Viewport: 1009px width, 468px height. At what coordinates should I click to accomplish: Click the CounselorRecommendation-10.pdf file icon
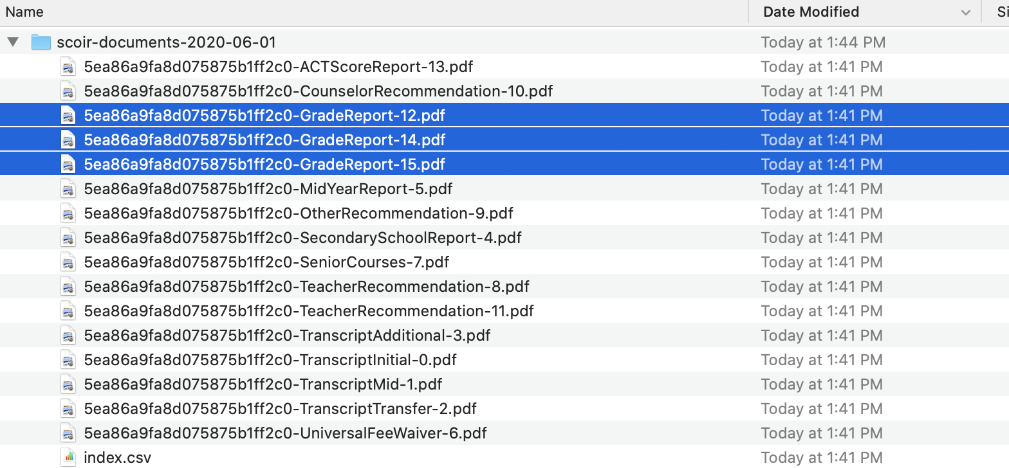tap(68, 91)
